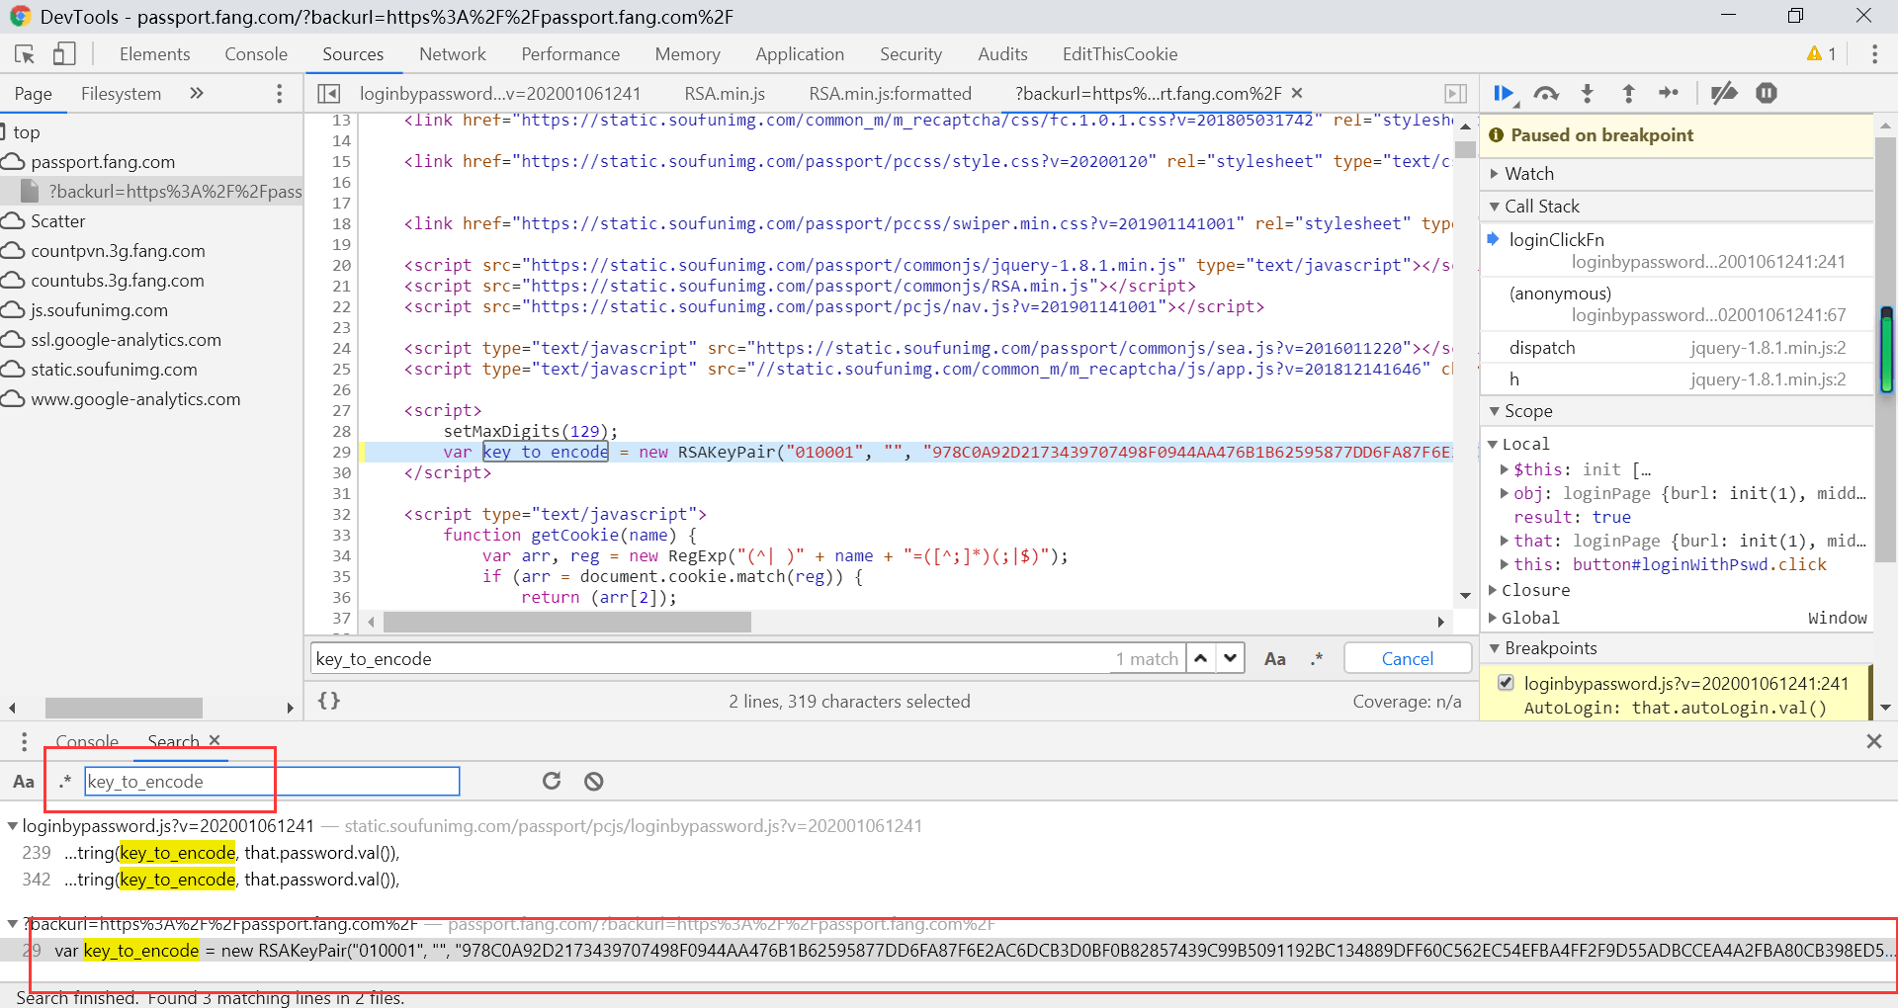The image size is (1898, 1008).
Task: Deactivate all breakpoints
Action: (x=1724, y=93)
